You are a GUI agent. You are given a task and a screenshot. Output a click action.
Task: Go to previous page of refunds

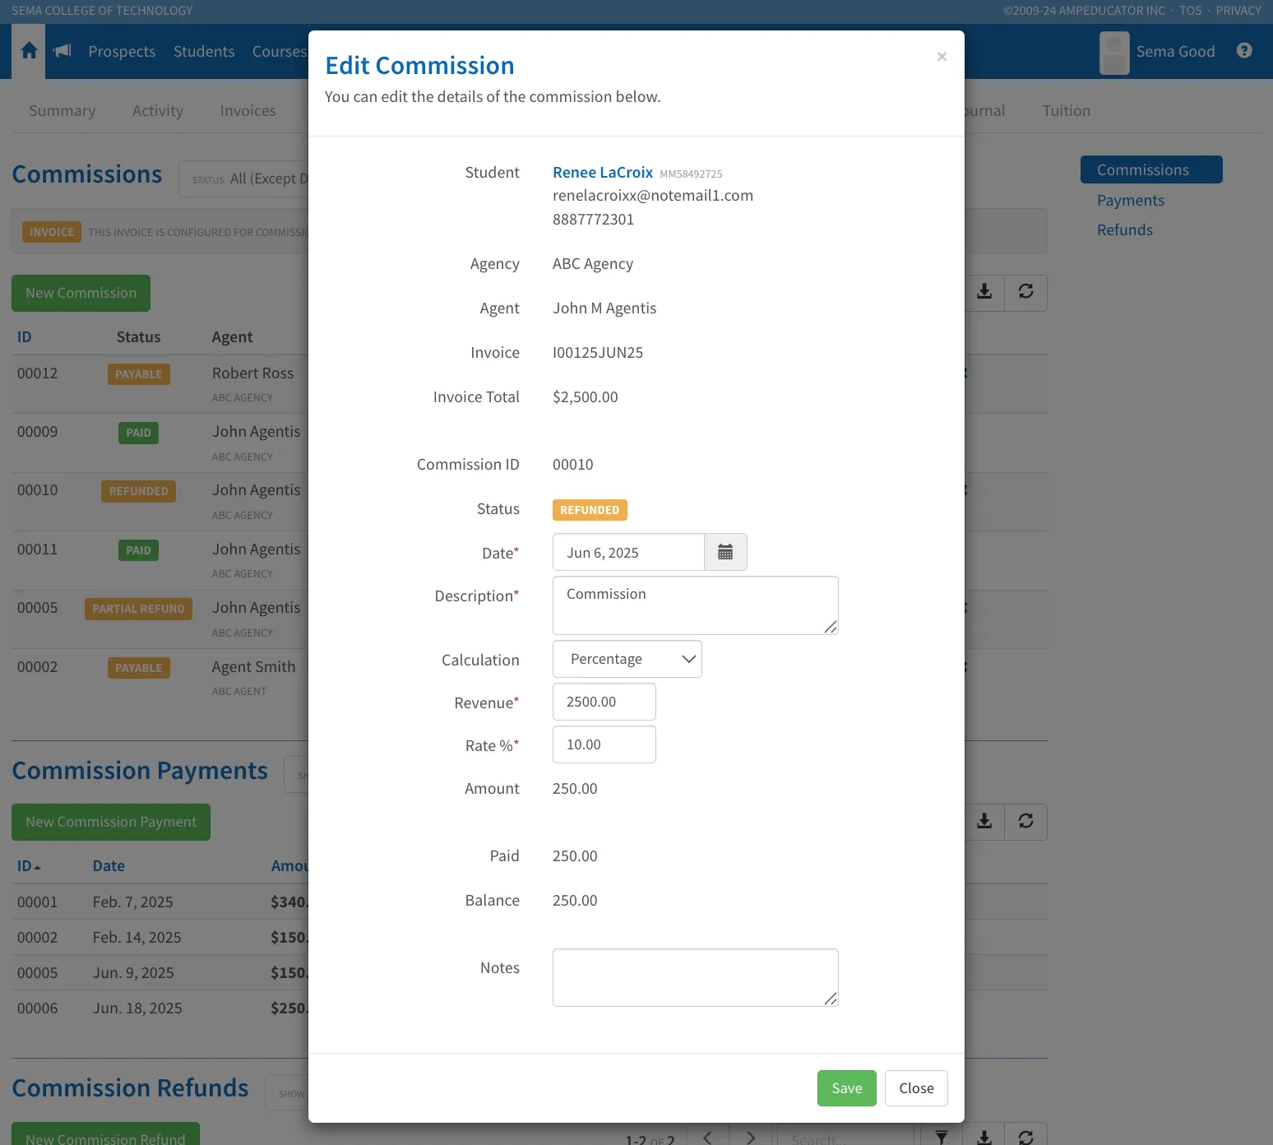coord(708,1136)
